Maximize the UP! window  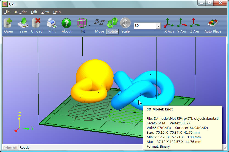tap(210, 3)
